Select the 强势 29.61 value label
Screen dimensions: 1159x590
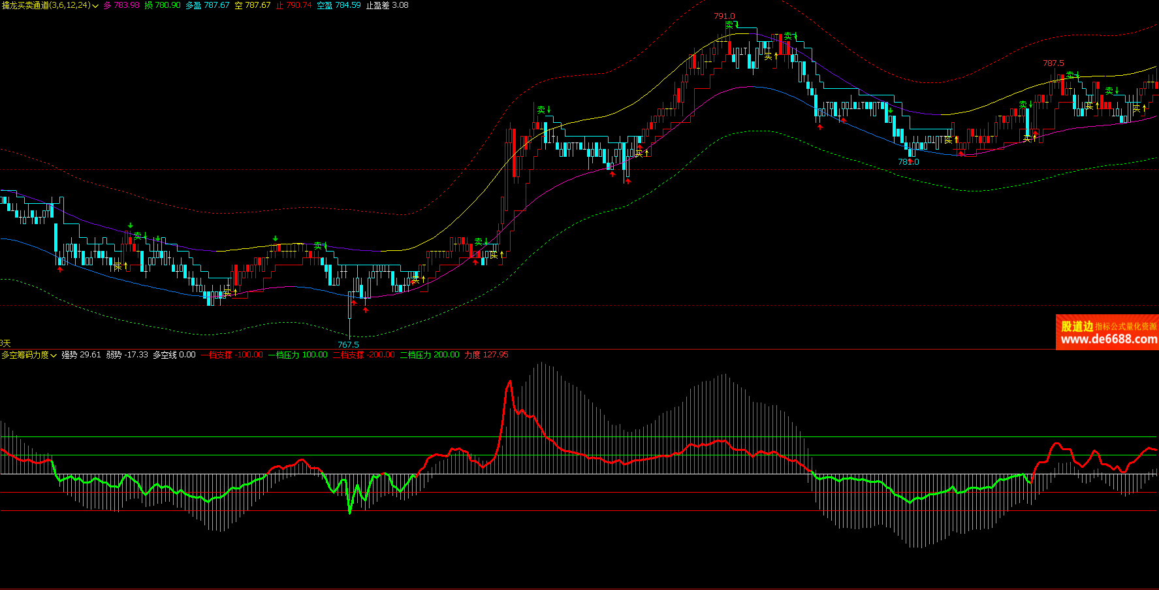pyautogui.click(x=81, y=355)
